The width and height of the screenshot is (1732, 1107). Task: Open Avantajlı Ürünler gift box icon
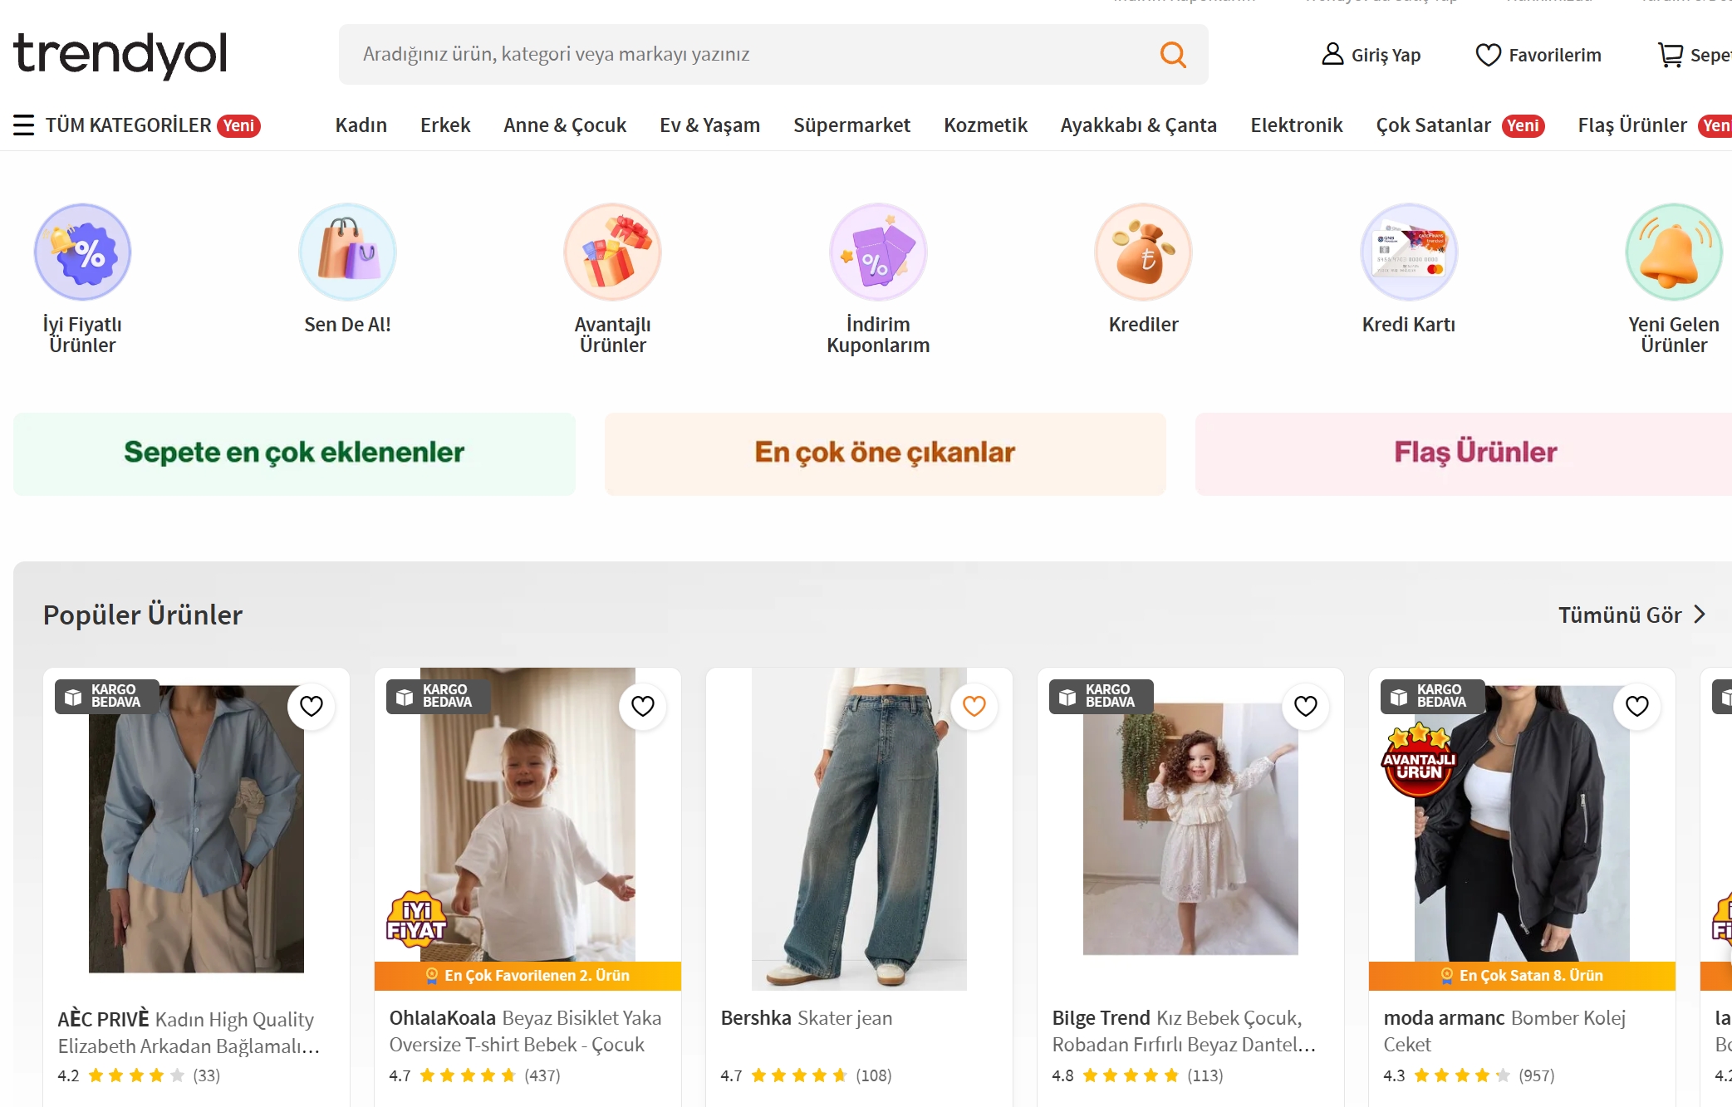point(613,252)
